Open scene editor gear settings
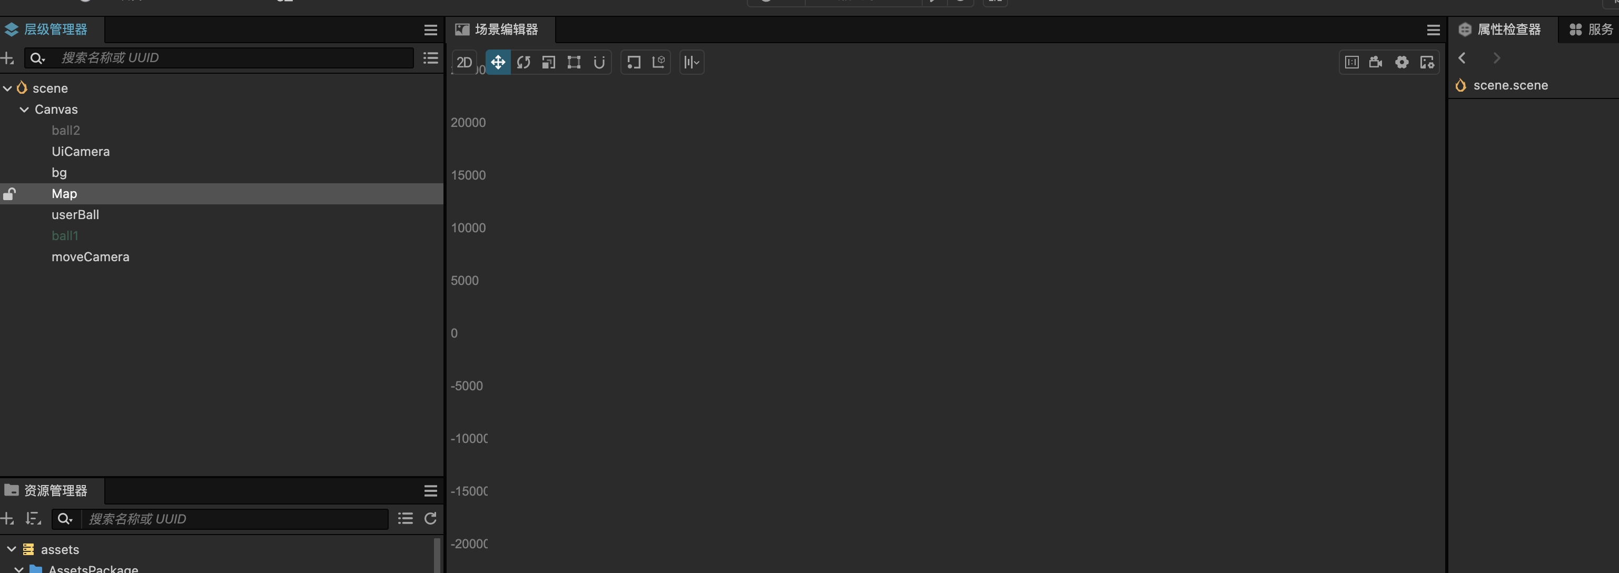 click(1401, 62)
